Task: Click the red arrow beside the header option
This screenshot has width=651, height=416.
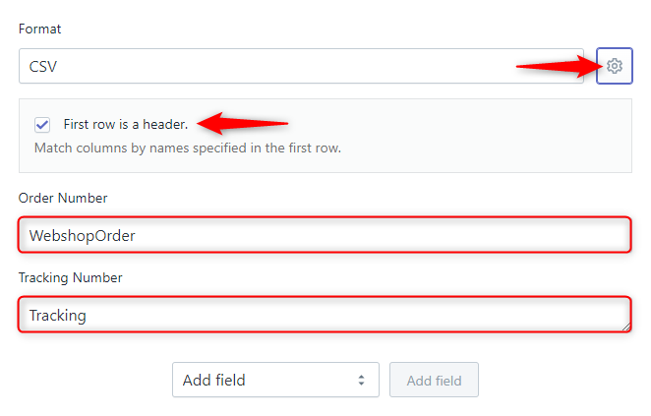Action: coord(242,124)
